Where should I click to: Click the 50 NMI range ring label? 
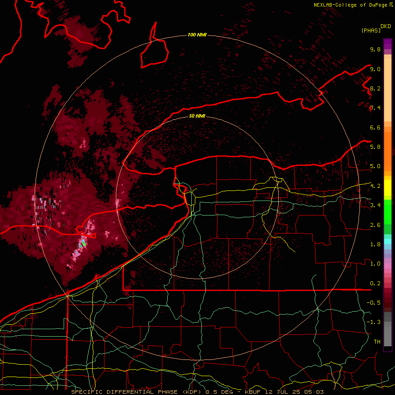(197, 116)
